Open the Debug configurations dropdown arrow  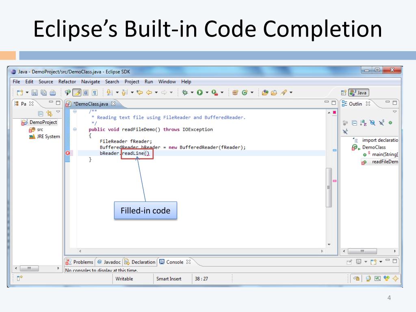point(192,93)
